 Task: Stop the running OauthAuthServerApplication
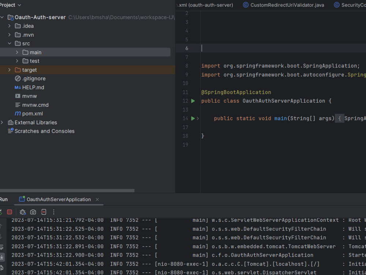coord(10,212)
